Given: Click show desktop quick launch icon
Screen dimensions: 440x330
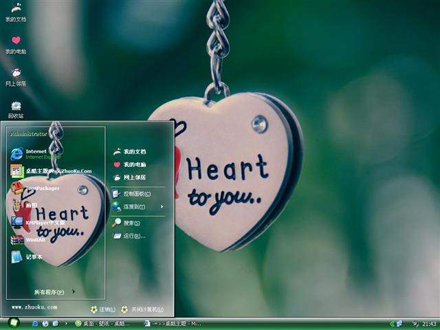Looking at the screenshot, I should coord(55,324).
